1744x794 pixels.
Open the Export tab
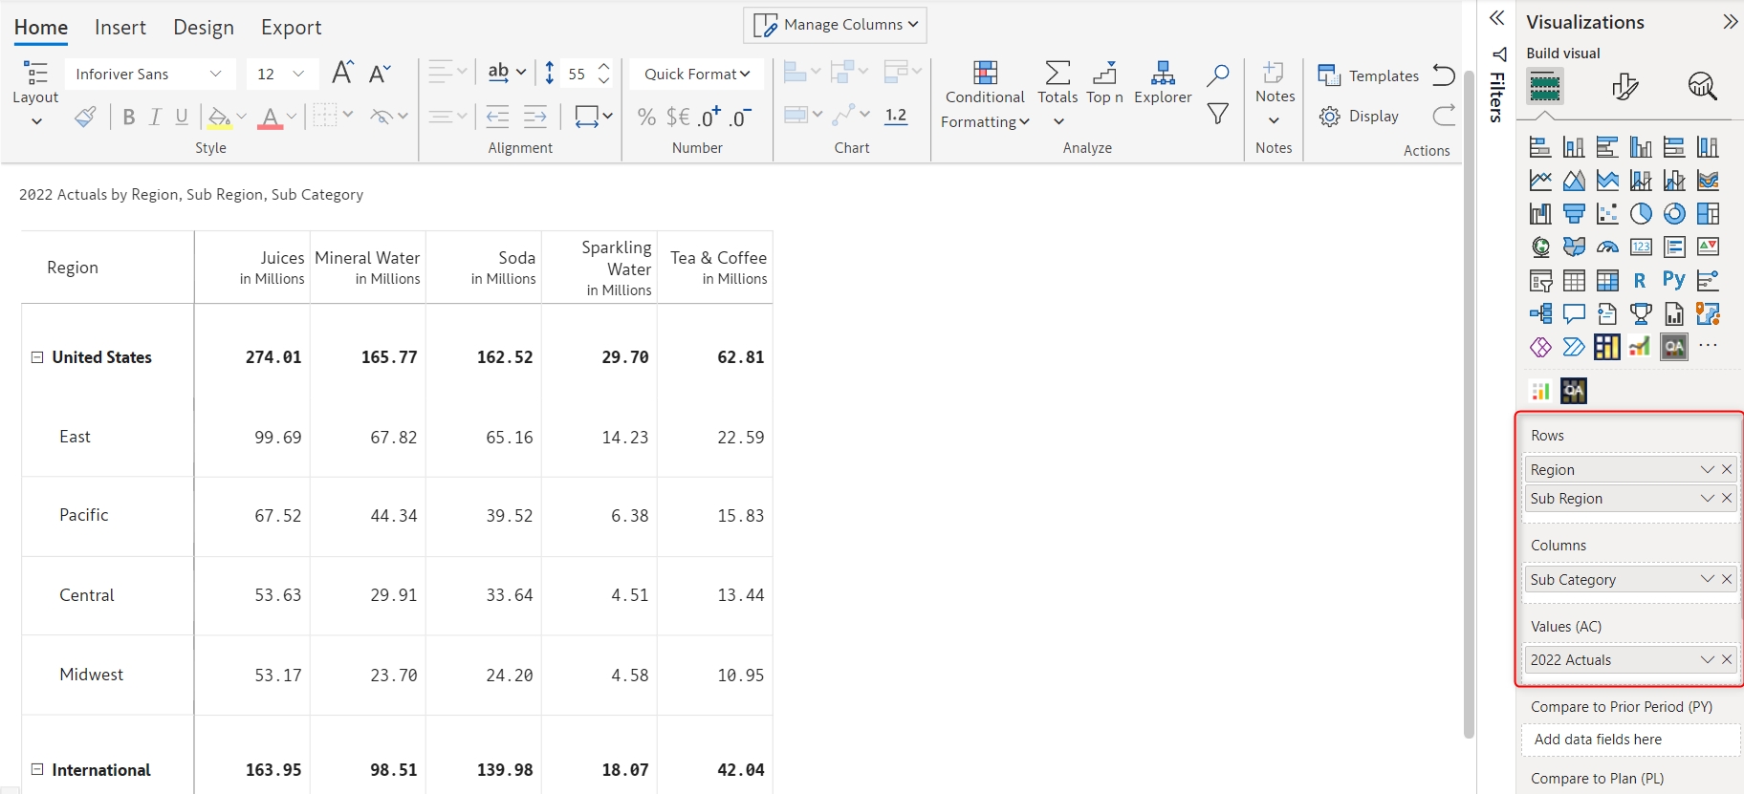[x=291, y=28]
